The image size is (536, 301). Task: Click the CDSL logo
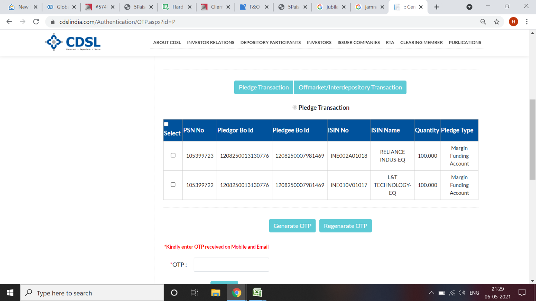(73, 42)
